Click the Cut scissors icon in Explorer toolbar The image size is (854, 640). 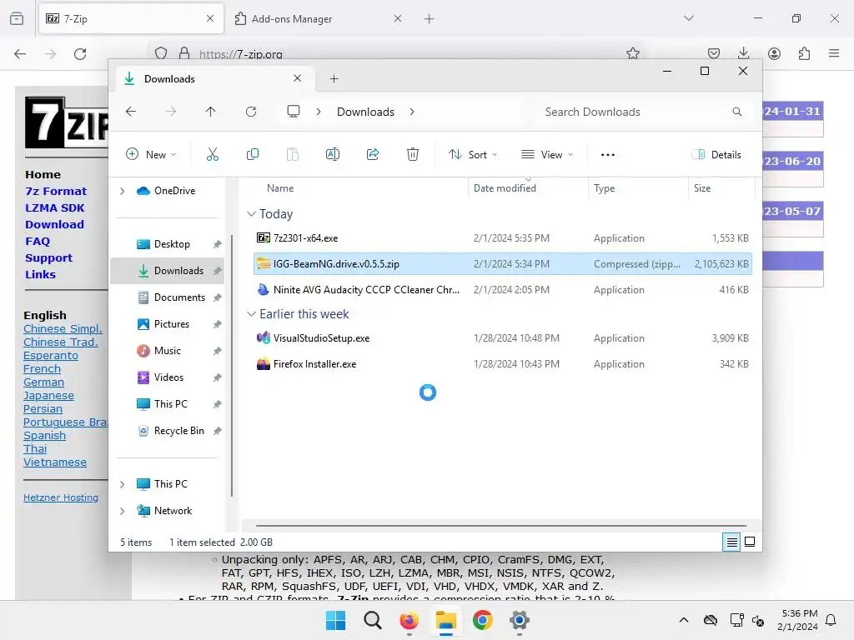coord(213,154)
